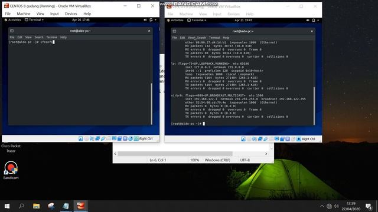The image size is (378, 212).
Task: Open network adapter indicator in CENTOS 8 gudang status bar
Action: point(97,139)
